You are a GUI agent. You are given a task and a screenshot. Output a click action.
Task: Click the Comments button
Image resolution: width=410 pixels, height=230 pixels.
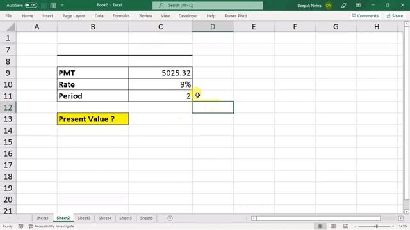[x=365, y=16]
